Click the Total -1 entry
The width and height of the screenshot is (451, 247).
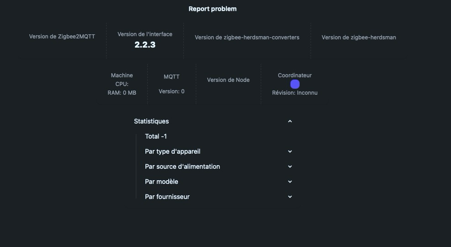[156, 136]
